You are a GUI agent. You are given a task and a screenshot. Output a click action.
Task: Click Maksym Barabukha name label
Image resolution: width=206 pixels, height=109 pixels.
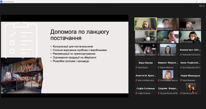[x=143, y=29]
